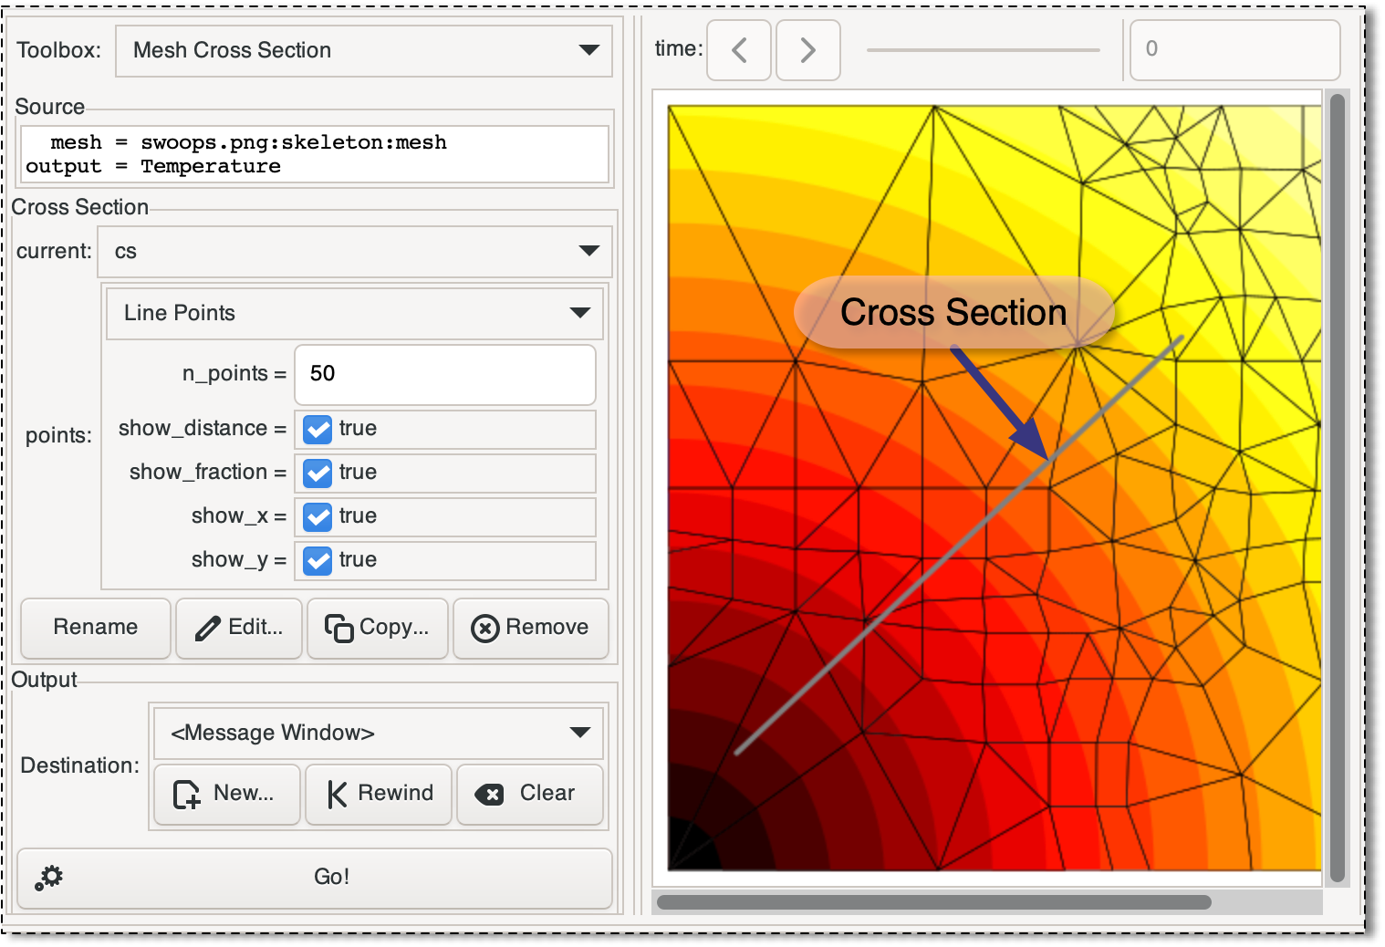
Task: Click the Remove icon to delete cross section
Action: [484, 628]
